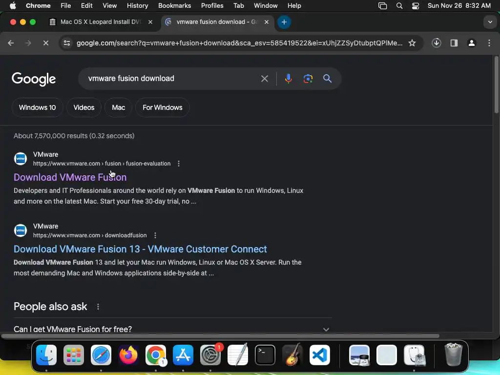Open the Profiles menu

(x=212, y=5)
